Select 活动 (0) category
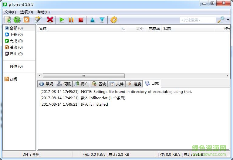 coord(14,47)
